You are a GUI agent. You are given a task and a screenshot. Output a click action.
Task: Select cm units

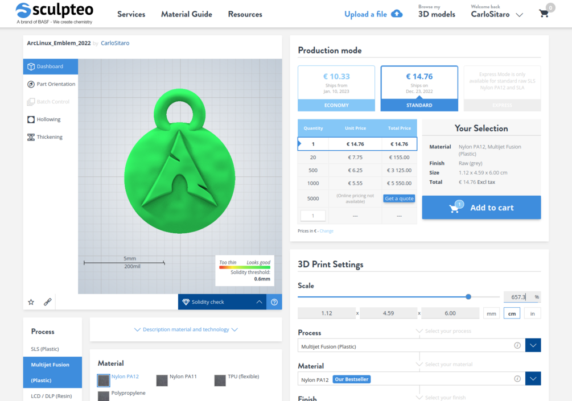click(x=512, y=313)
